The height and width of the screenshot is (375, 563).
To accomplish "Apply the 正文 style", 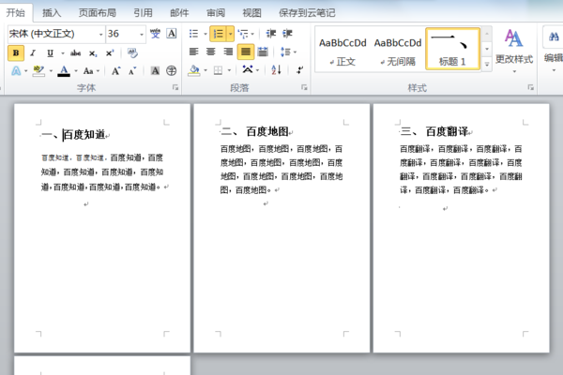I will [342, 50].
